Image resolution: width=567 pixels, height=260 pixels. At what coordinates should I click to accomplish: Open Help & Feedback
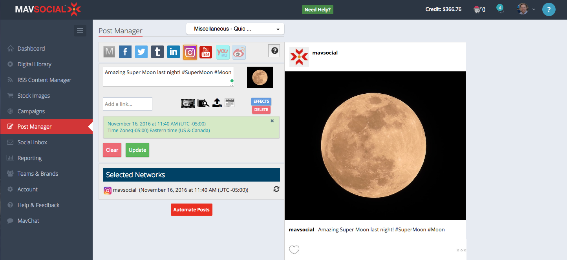click(x=38, y=205)
